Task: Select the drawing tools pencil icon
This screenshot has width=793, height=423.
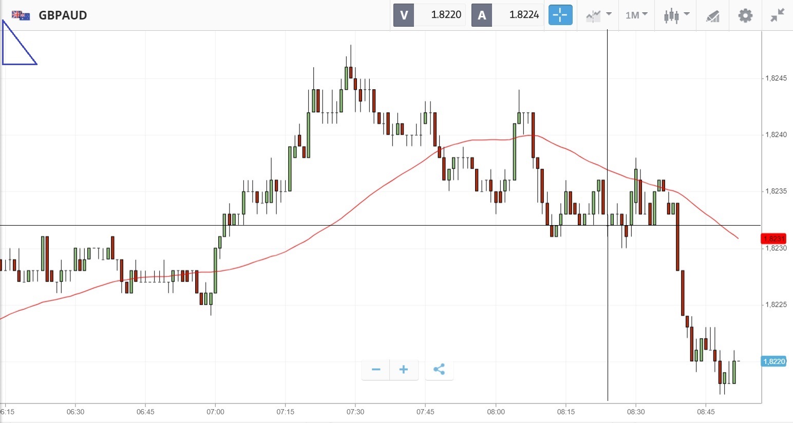Action: [x=712, y=15]
